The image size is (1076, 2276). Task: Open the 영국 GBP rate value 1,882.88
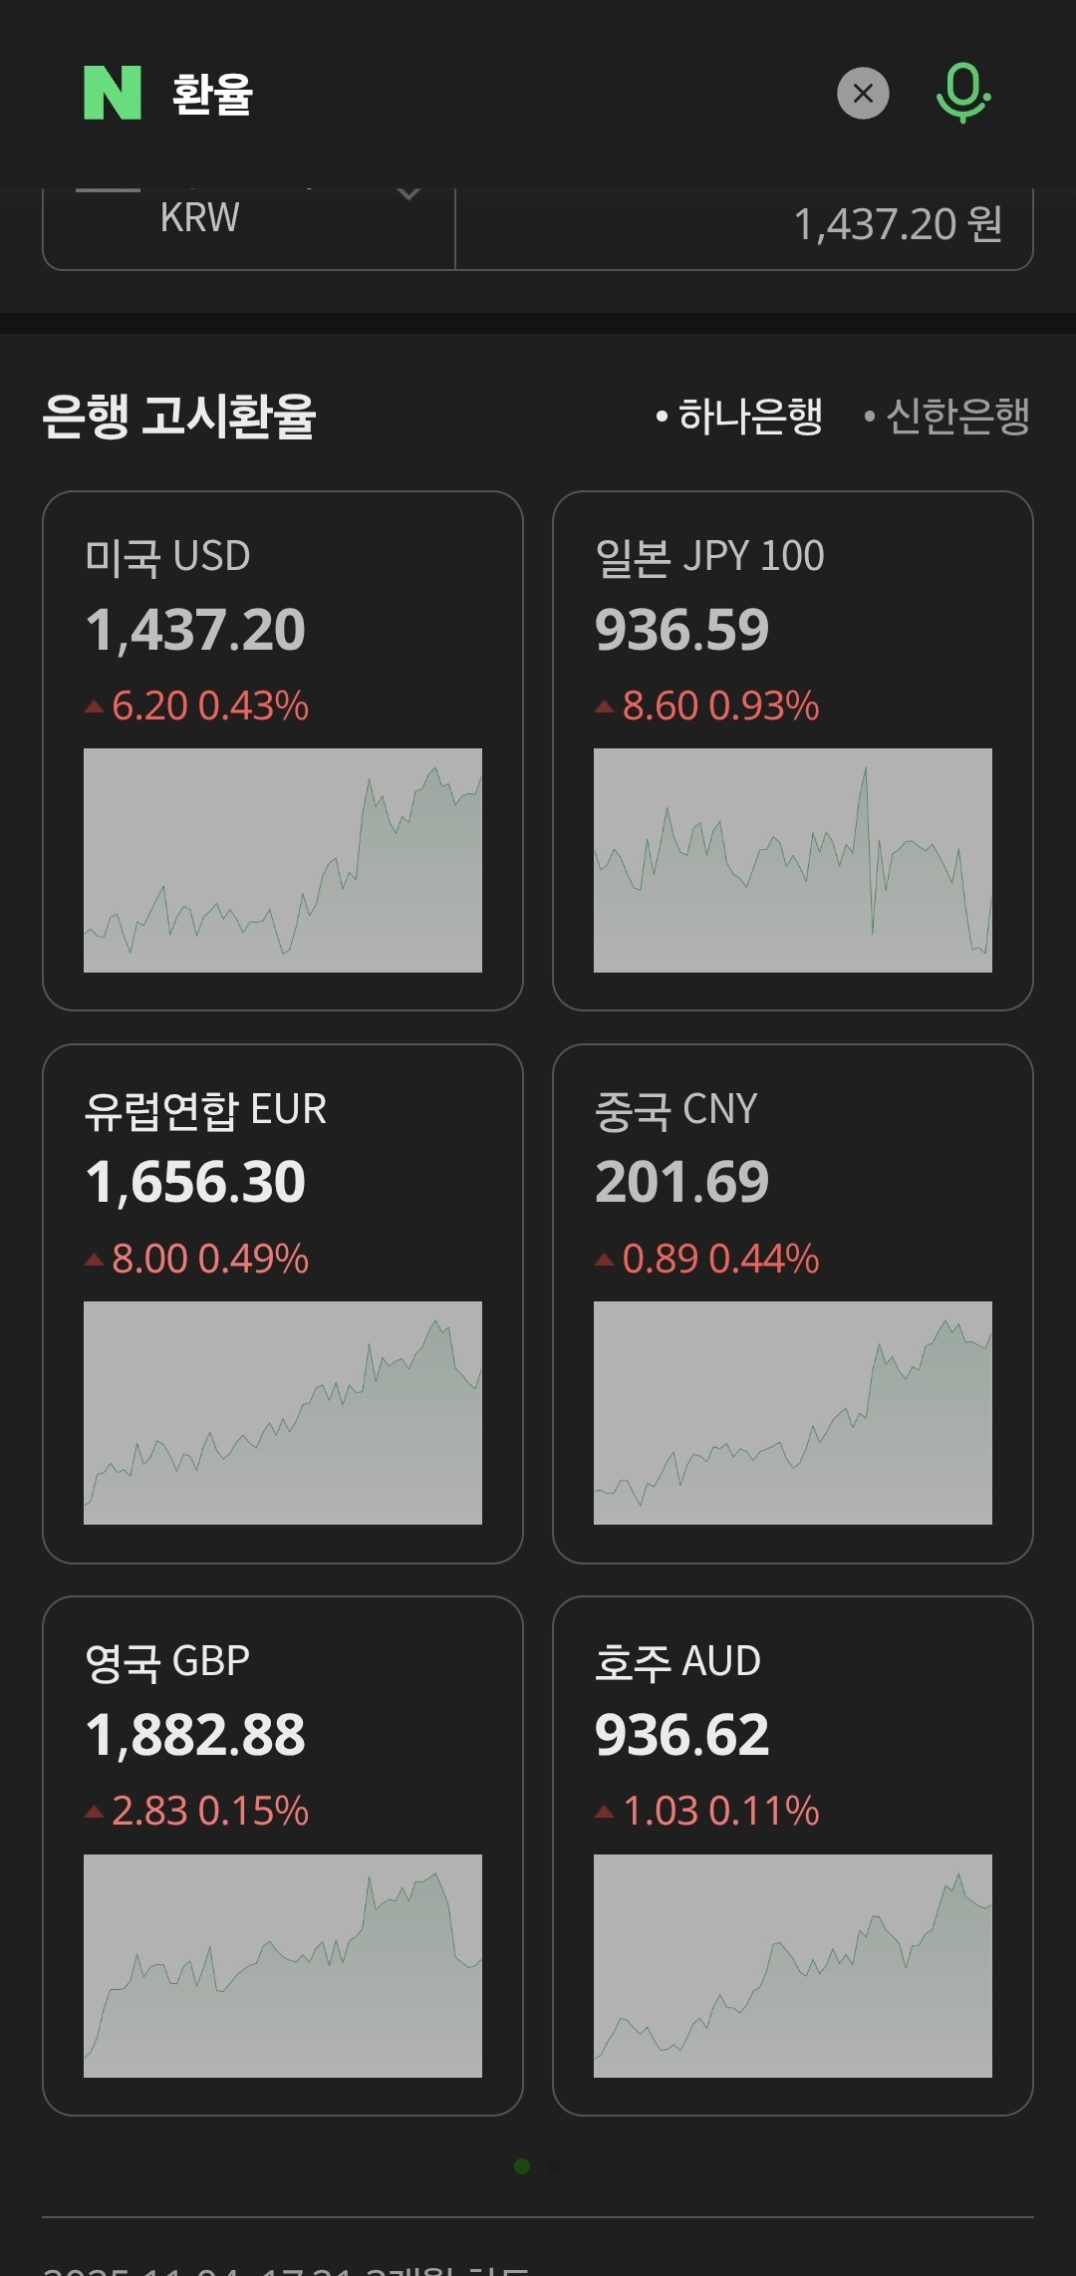click(x=195, y=1735)
